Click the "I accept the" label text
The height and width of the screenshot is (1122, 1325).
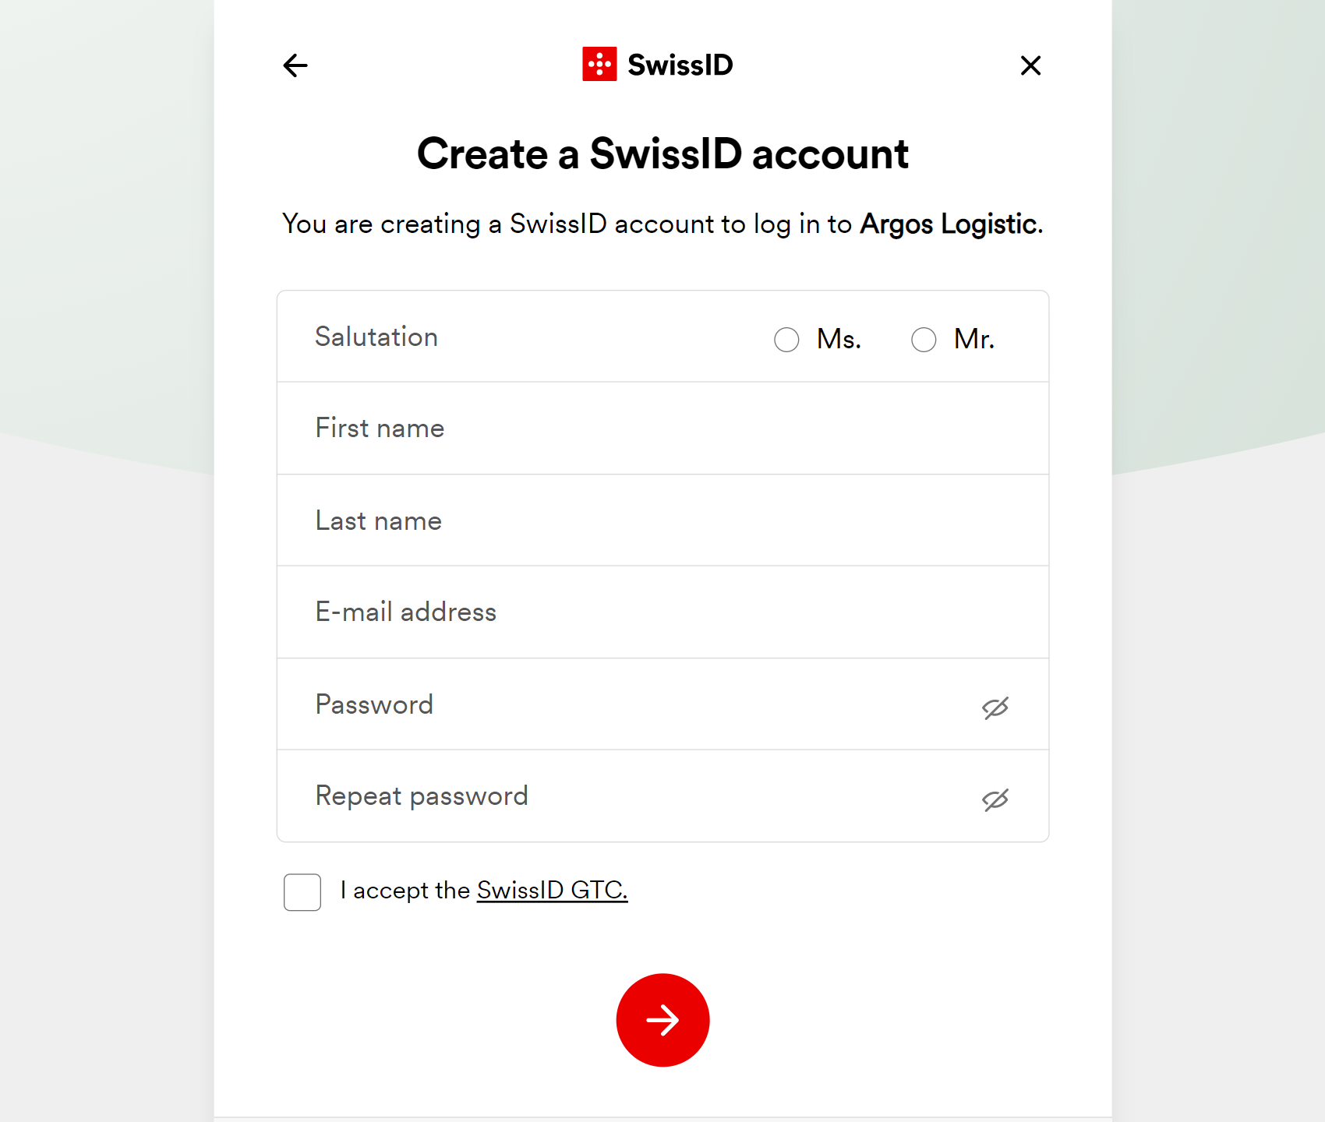(x=405, y=890)
